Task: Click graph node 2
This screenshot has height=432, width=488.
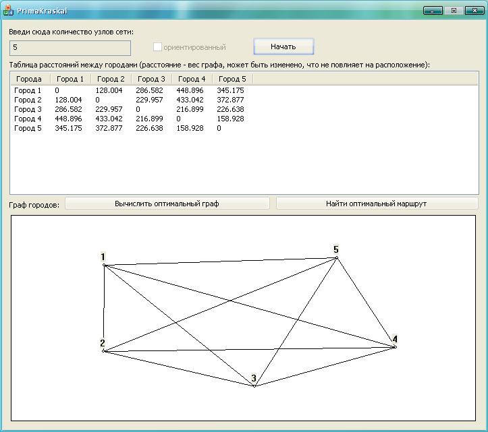Action: tap(103, 351)
